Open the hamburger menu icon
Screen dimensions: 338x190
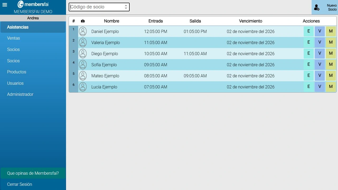coord(5,5)
